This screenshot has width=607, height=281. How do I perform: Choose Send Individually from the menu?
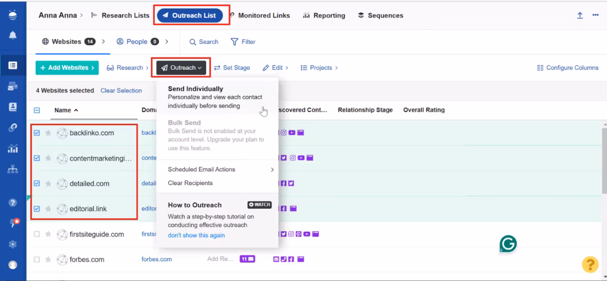[196, 89]
